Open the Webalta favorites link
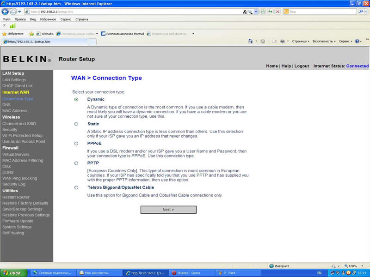Image resolution: width=370 pixels, height=277 pixels. coord(45,34)
